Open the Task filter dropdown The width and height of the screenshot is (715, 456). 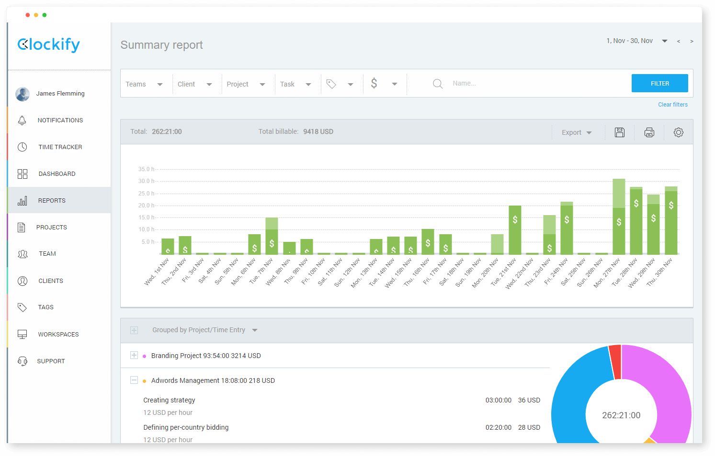[x=296, y=84]
